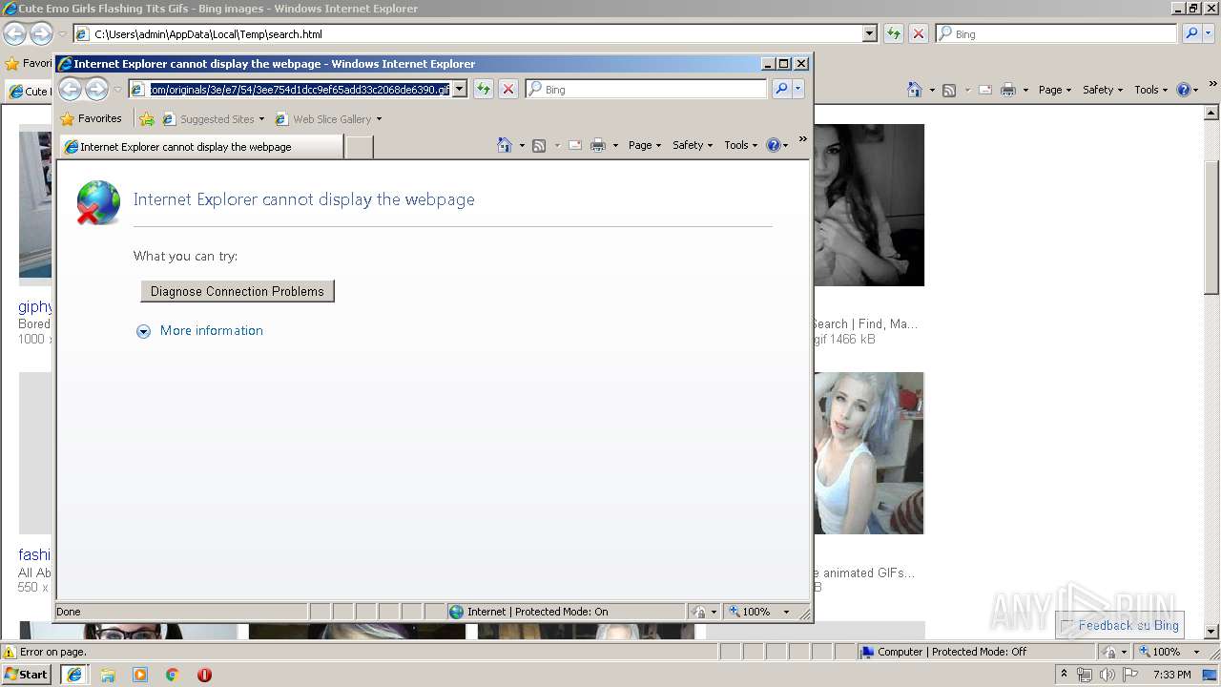Click address bar showing search.html path
The image size is (1221, 687).
[x=475, y=33]
